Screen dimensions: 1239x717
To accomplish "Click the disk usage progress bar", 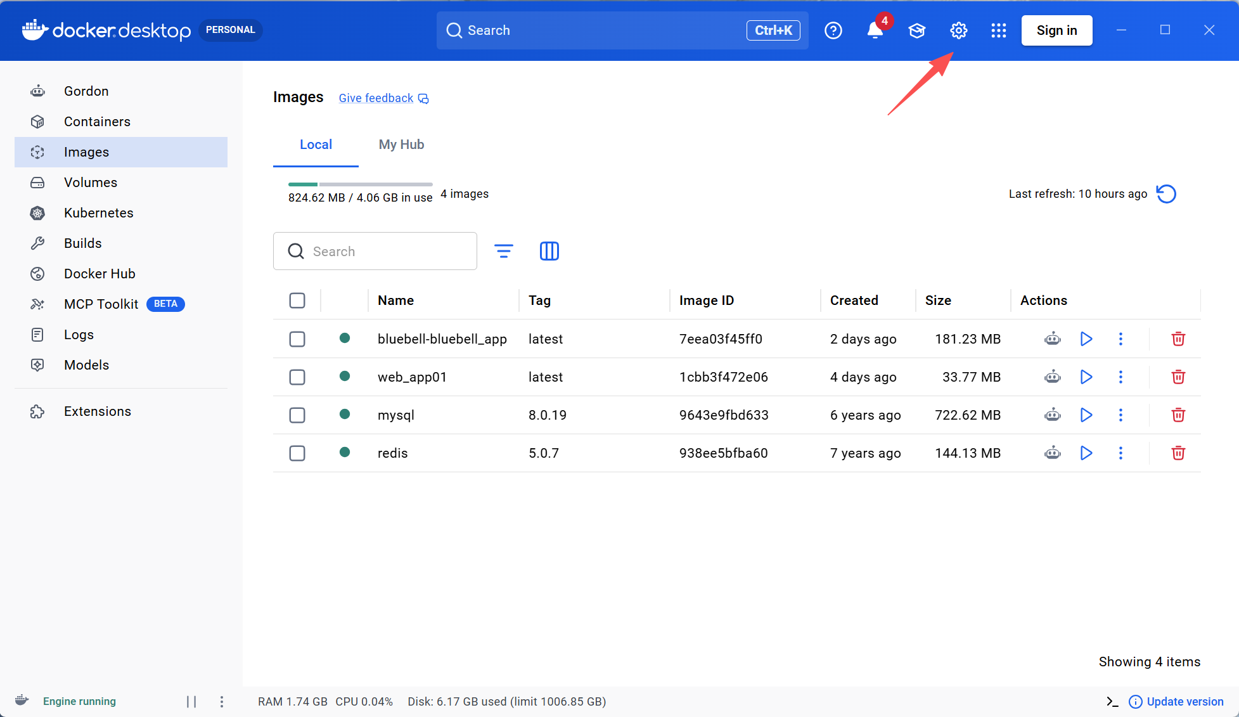I will [361, 184].
